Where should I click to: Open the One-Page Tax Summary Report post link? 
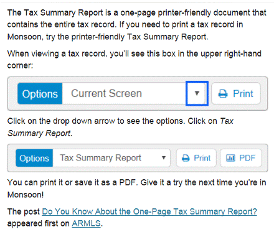pos(149,211)
